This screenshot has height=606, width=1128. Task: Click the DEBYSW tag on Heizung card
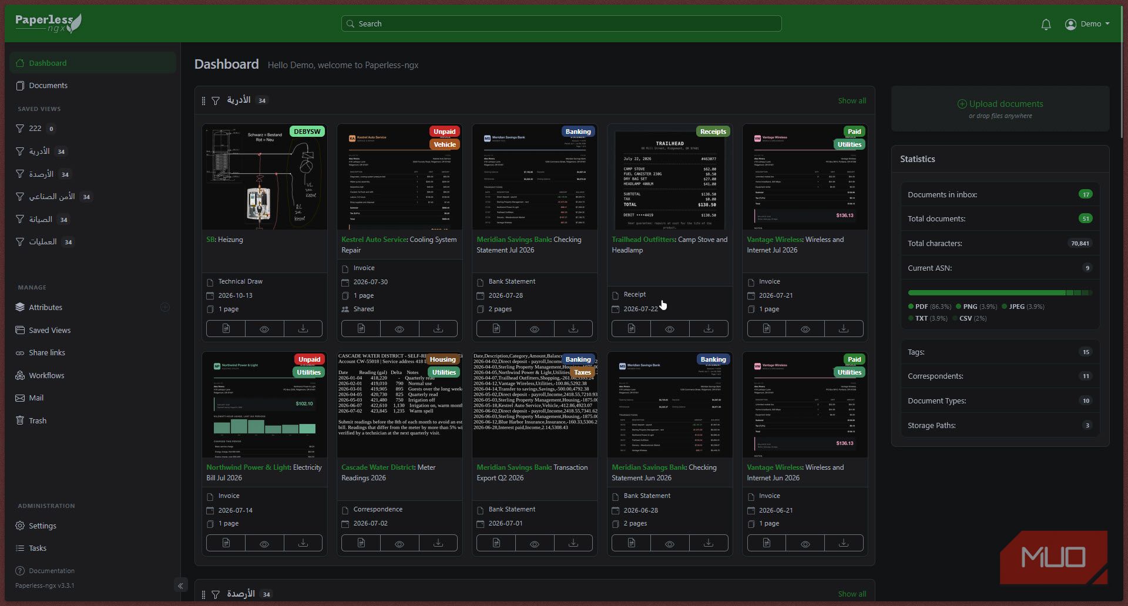307,132
